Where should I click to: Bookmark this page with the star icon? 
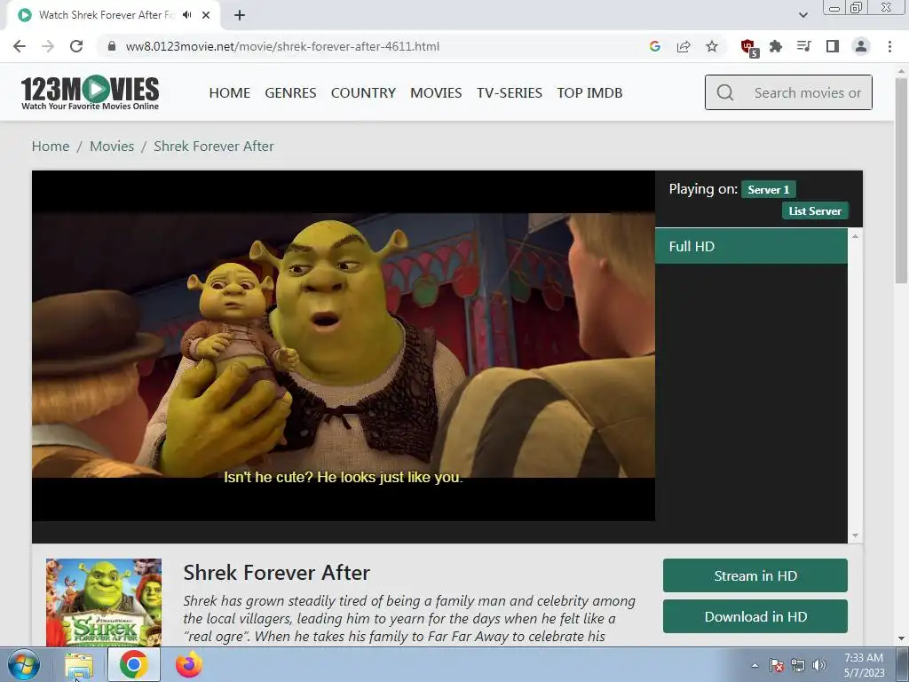click(x=712, y=46)
